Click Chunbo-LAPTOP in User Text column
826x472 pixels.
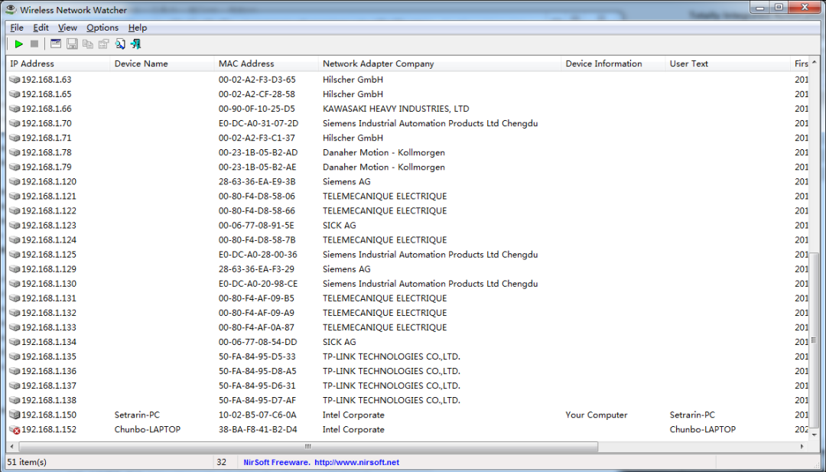click(703, 430)
